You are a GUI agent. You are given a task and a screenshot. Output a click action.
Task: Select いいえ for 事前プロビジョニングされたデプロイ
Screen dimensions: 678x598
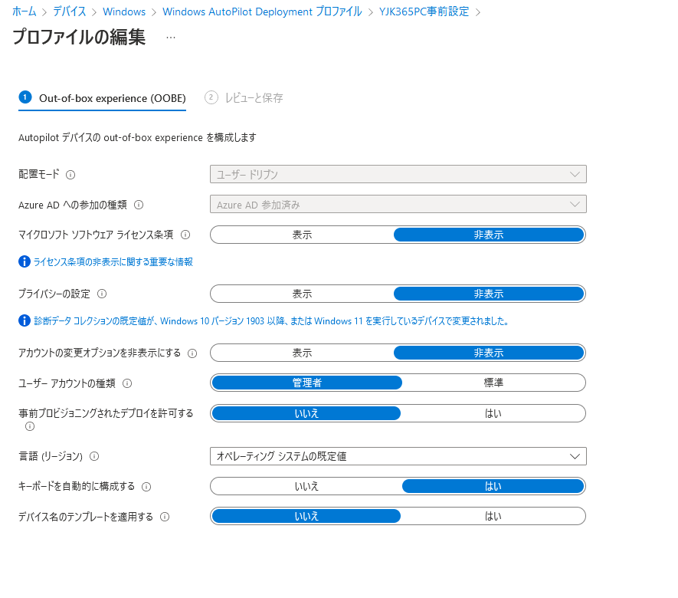coord(306,413)
